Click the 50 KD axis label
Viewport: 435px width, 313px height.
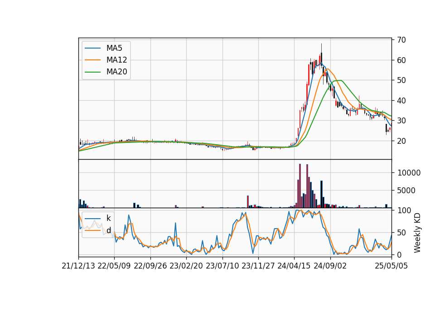click(x=401, y=232)
